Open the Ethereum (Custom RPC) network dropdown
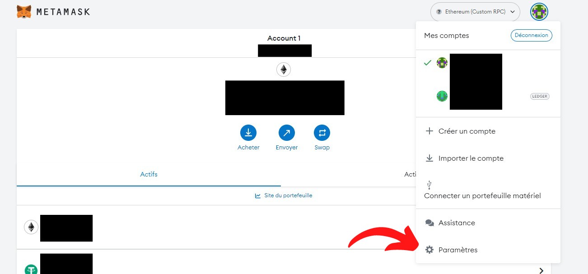 click(475, 12)
